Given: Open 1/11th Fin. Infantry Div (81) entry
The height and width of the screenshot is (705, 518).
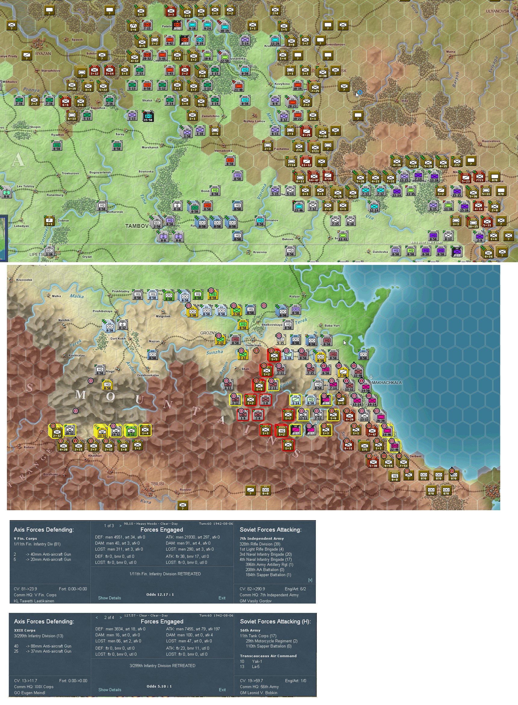Looking at the screenshot, I should [x=37, y=544].
